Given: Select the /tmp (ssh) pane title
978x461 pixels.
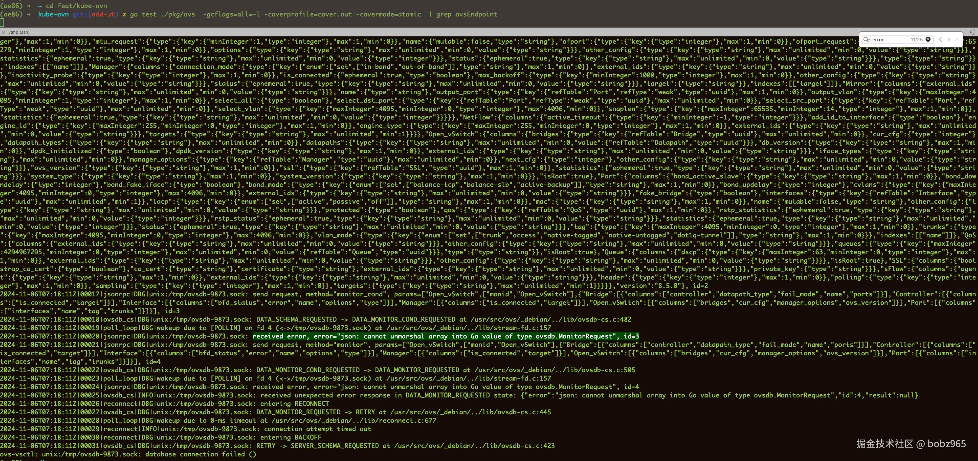Looking at the screenshot, I should click(x=19, y=32).
